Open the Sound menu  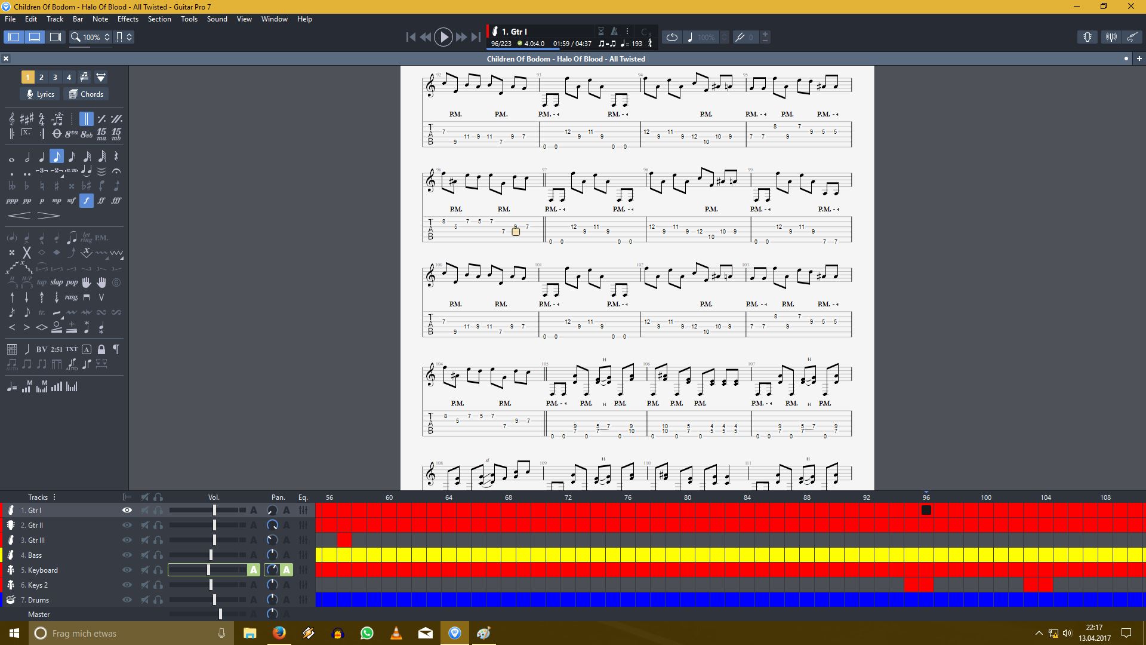coord(217,19)
